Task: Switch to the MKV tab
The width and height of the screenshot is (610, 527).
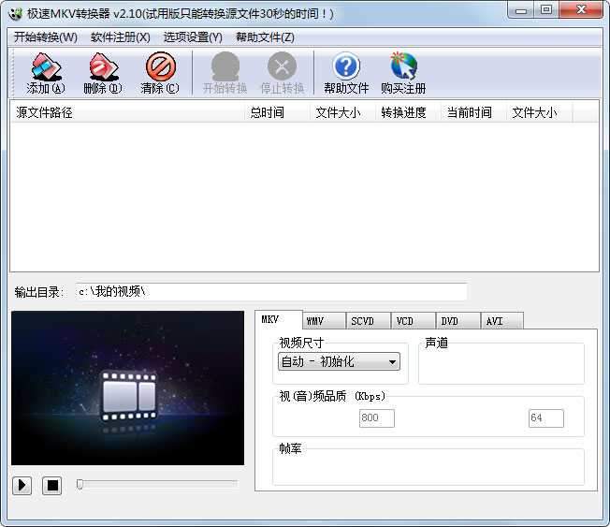Action: [x=279, y=319]
